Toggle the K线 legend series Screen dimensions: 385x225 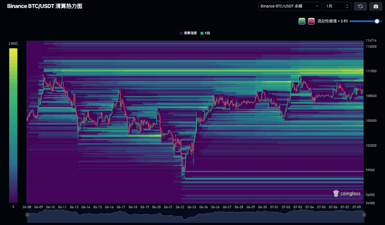(x=205, y=33)
